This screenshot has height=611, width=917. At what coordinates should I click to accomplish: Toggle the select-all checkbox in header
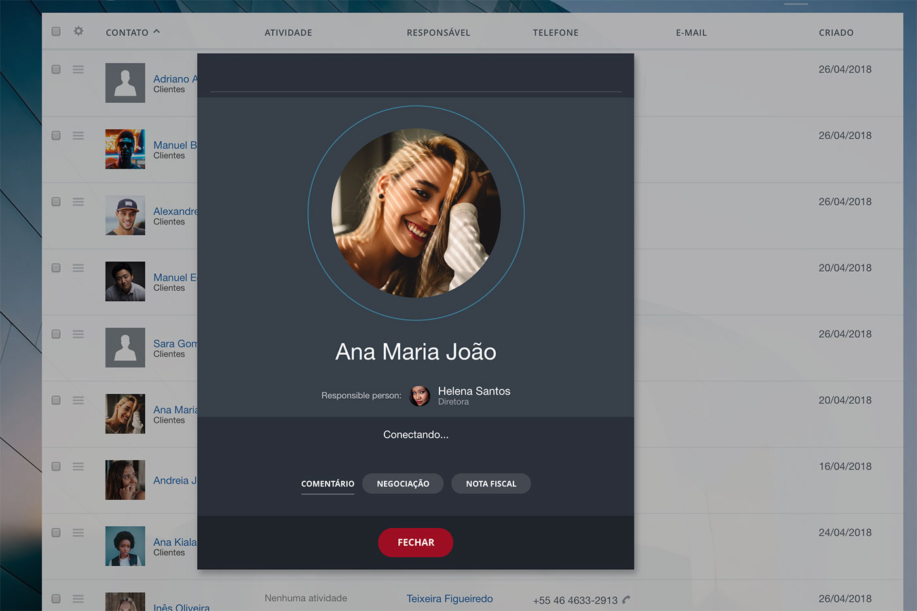[x=56, y=31]
